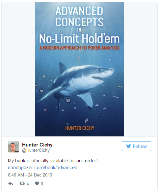The image size is (159, 193).
Task: Visit the @HunterCichy handle link
Action: 36,150
